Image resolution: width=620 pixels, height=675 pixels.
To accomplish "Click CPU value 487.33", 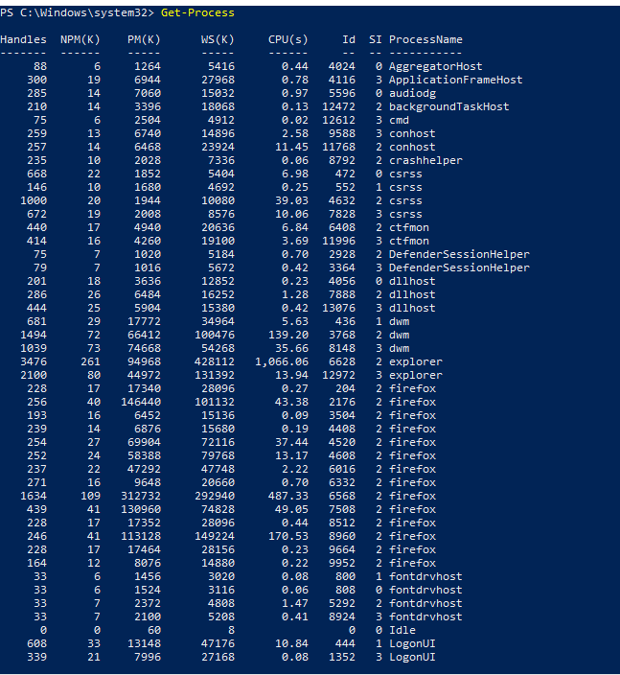I will (288, 496).
